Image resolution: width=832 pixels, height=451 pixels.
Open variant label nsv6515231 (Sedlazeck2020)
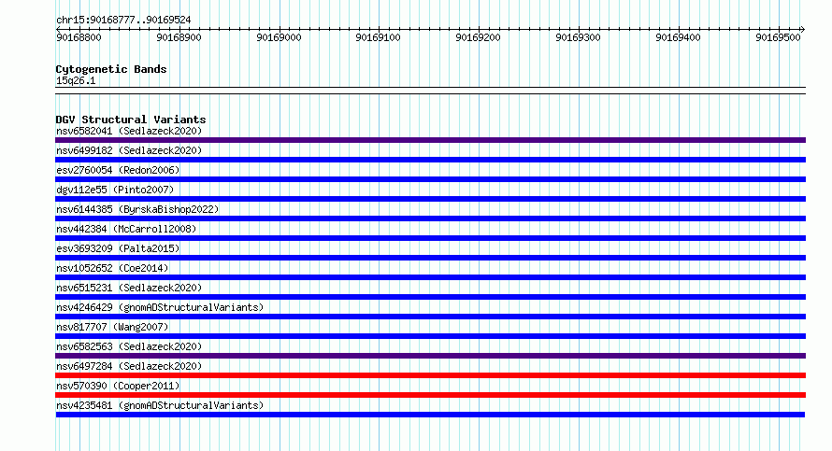click(129, 288)
